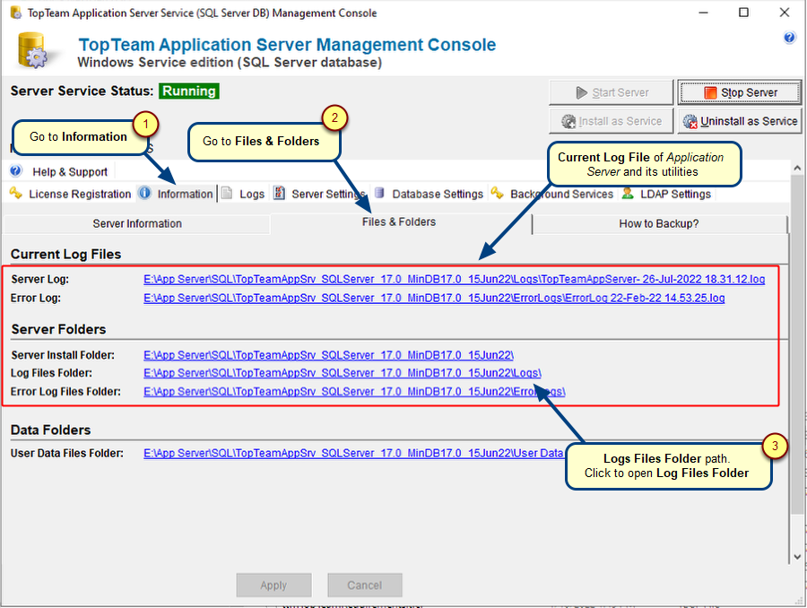807x608 pixels.
Task: Click the Help & Support question icon
Action: pyautogui.click(x=16, y=171)
